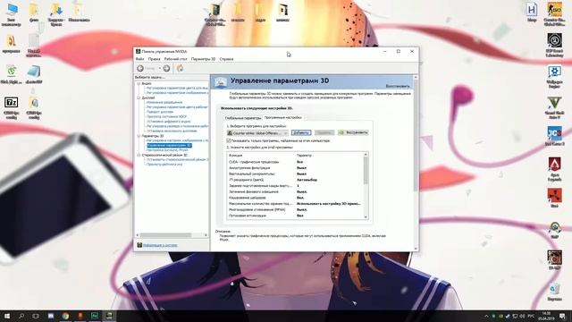Screen dimensions: 572x322
Task: Open the Корзина recycle bin icon
Action: pos(554,292)
